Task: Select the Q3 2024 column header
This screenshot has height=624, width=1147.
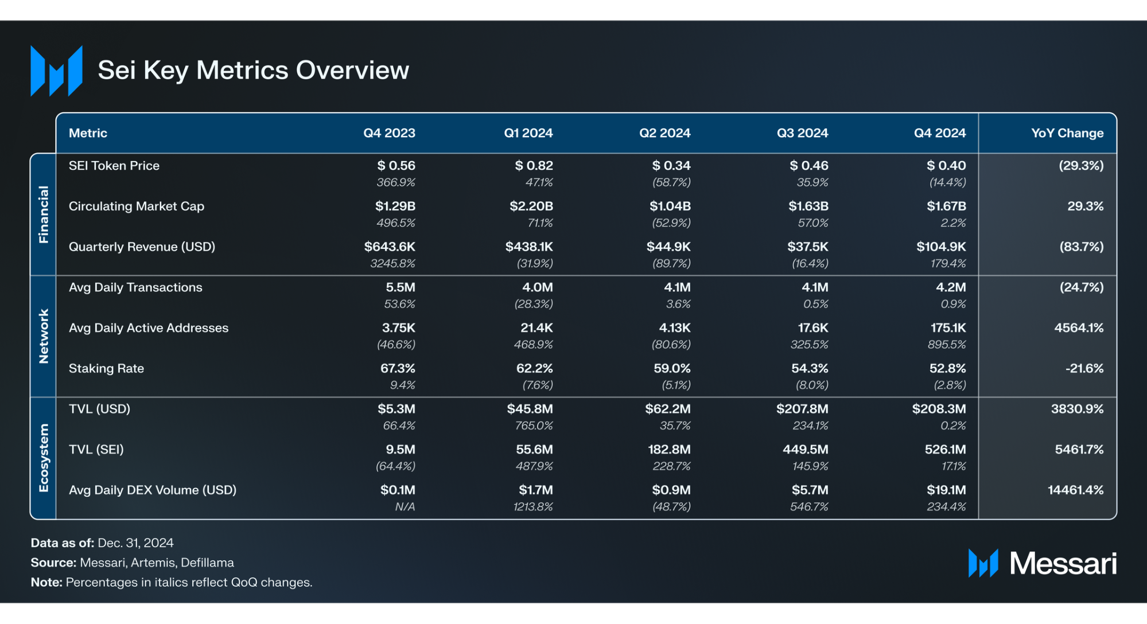Action: tap(802, 133)
